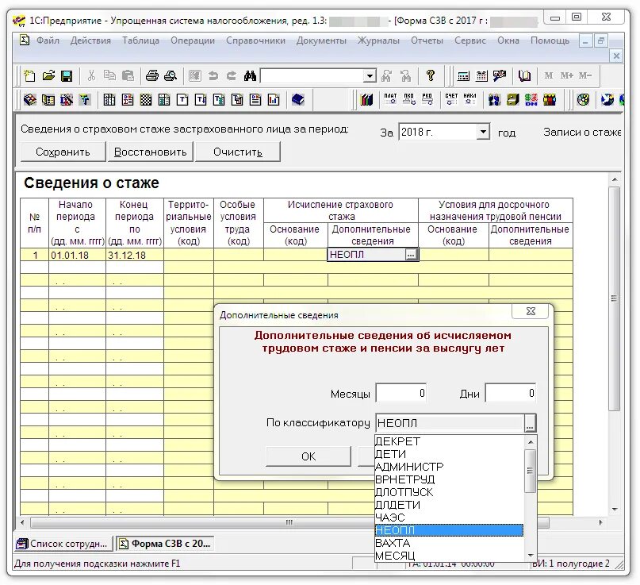640x585 pixels.
Task: Click into the Дни input field
Action: pyautogui.click(x=510, y=394)
